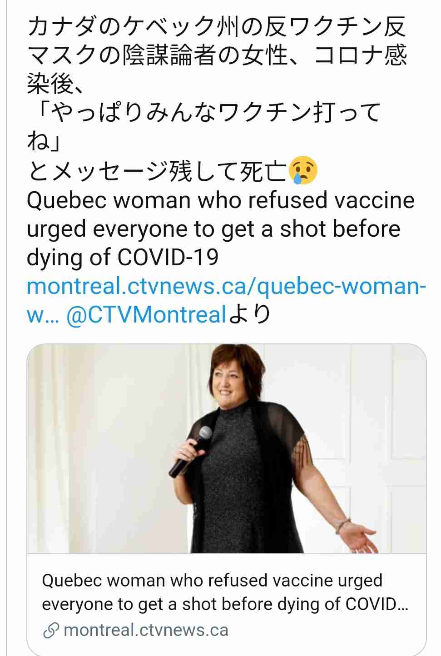Click the line 'とメッセージ残して死亡'
The width and height of the screenshot is (441, 656).
(157, 171)
